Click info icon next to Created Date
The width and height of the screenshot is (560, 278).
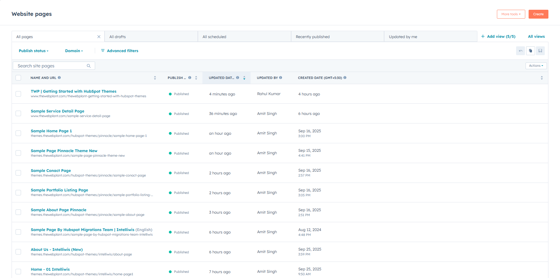[345, 78]
